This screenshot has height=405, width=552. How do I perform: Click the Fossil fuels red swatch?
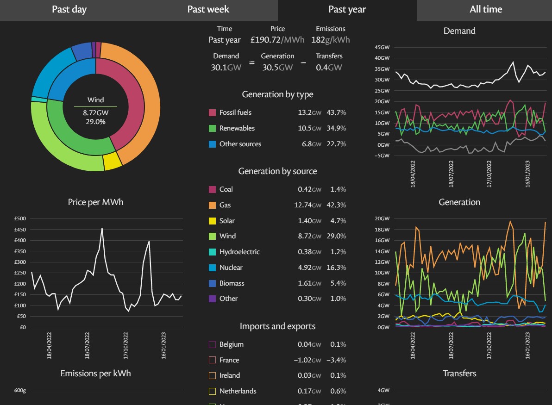click(213, 112)
